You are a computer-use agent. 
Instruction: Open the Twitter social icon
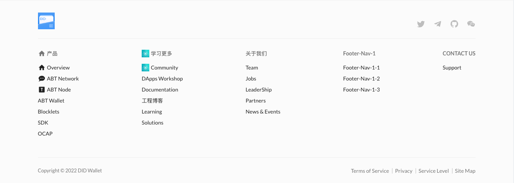[x=421, y=24]
